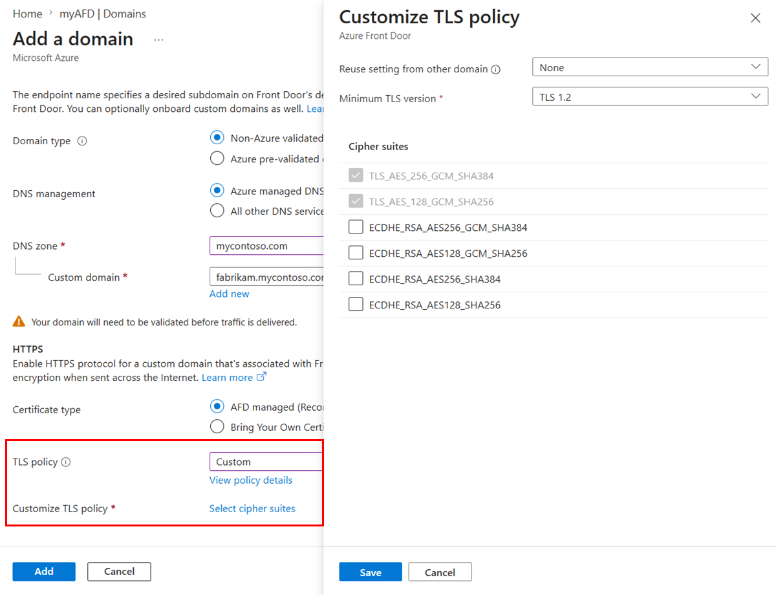Click the info icon next to TLS policy
Viewport: 776px width, 595px height.
[66, 462]
